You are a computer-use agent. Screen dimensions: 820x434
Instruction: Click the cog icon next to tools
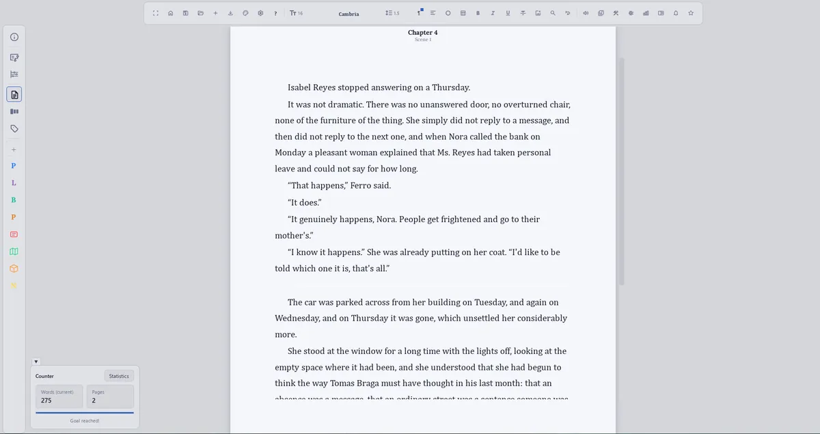631,13
